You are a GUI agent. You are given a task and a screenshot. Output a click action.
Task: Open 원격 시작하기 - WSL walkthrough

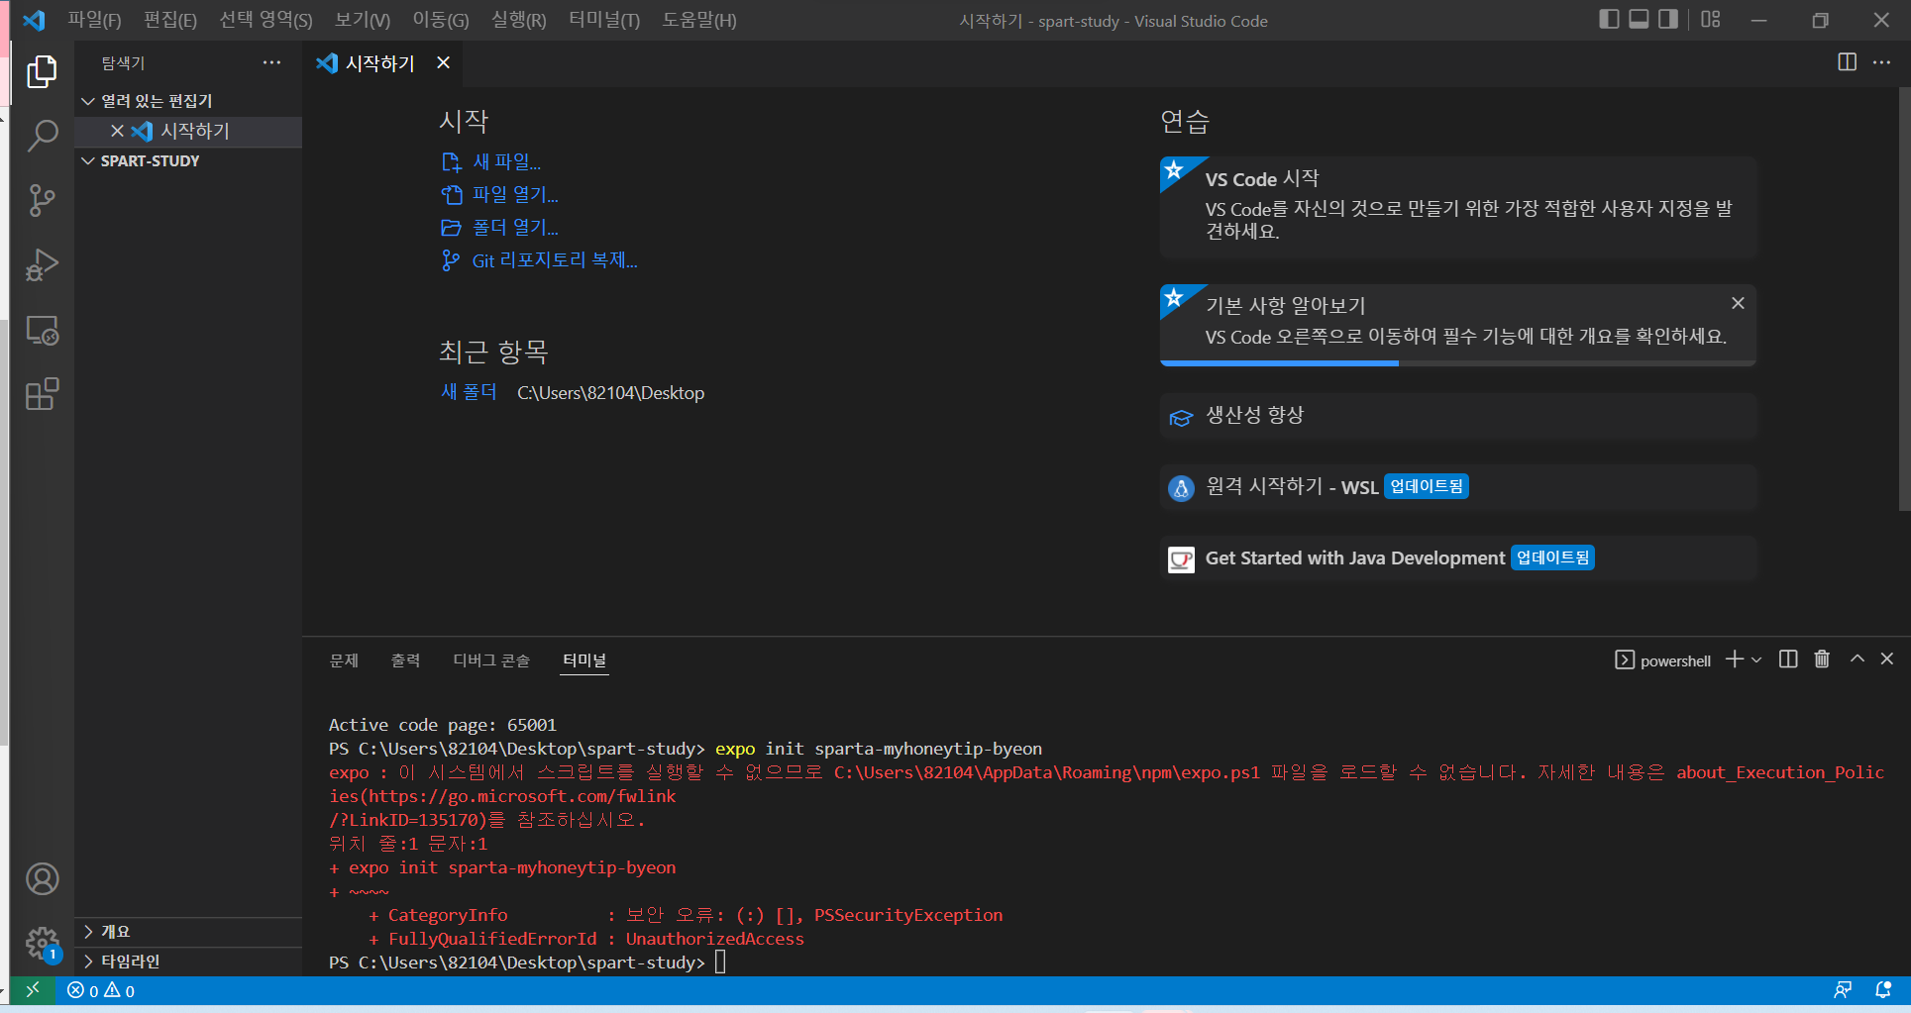pyautogui.click(x=1458, y=487)
